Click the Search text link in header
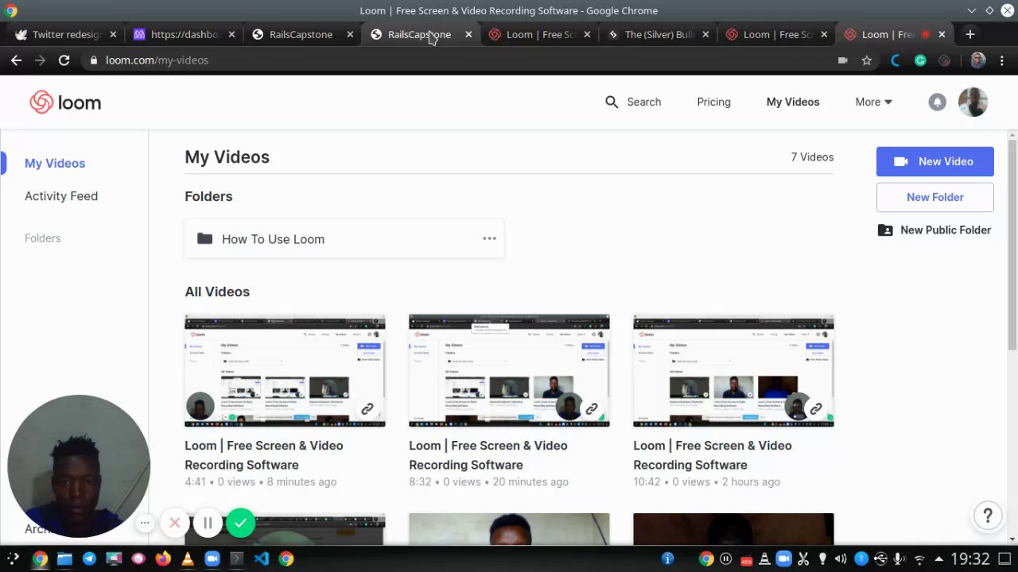The image size is (1018, 572). [644, 102]
